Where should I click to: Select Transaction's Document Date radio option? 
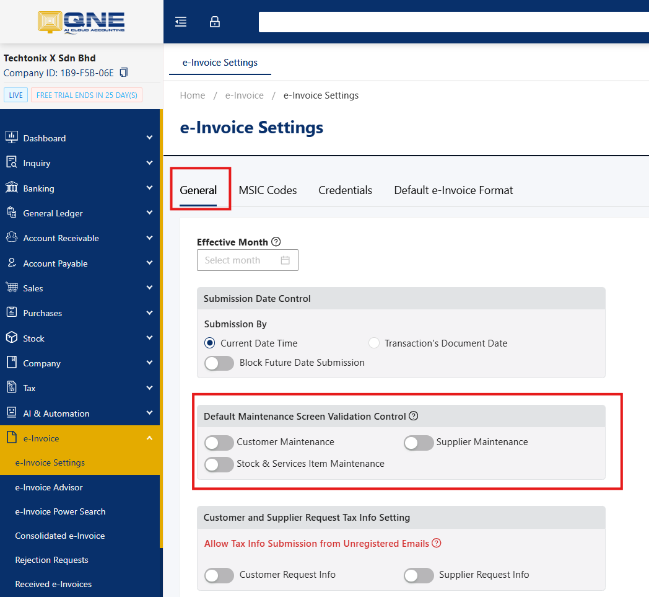point(374,343)
